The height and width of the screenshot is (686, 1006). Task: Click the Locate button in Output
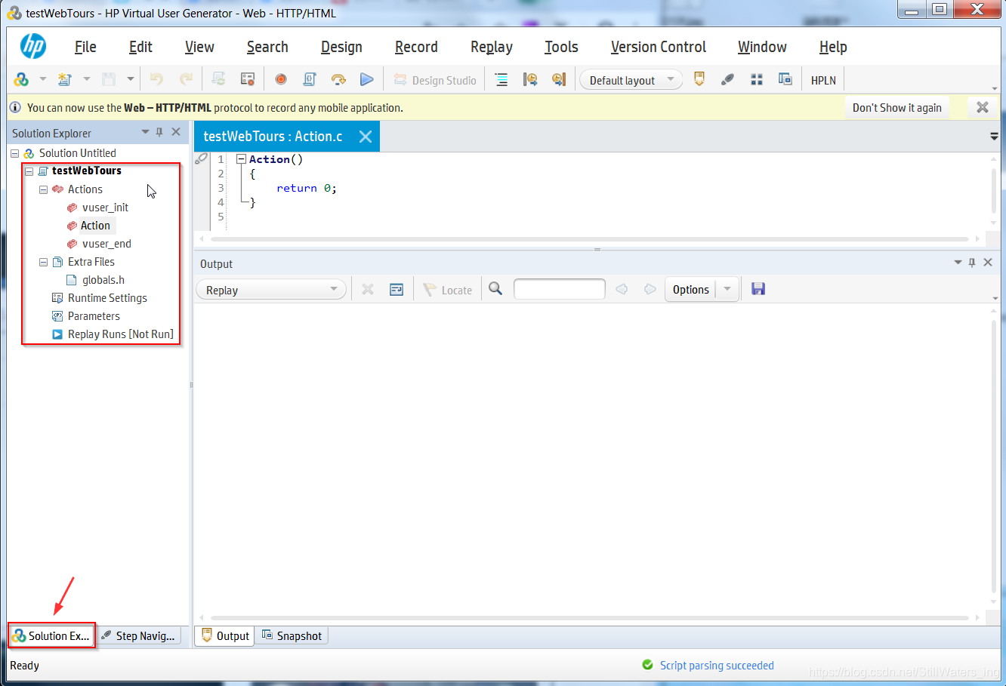click(448, 290)
